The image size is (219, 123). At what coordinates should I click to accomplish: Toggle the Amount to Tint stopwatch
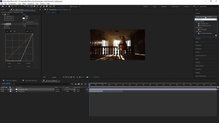point(5,20)
